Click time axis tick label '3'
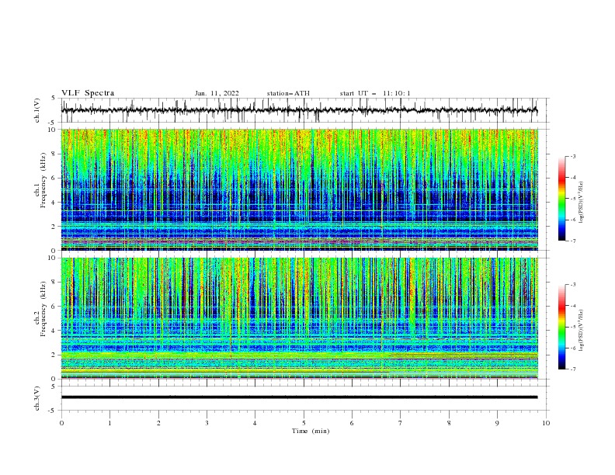 click(207, 423)
